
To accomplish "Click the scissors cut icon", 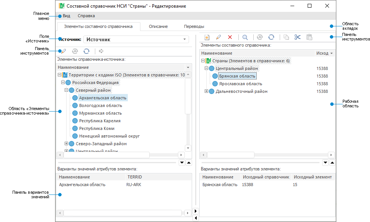I will point(298,37).
